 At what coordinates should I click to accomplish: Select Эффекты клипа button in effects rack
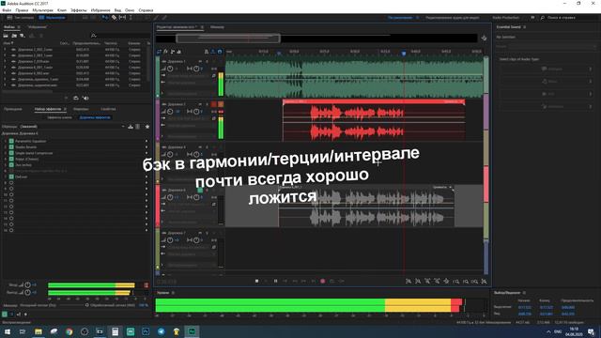pos(60,117)
